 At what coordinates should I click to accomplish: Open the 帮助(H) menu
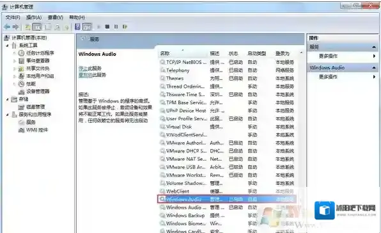point(77,17)
